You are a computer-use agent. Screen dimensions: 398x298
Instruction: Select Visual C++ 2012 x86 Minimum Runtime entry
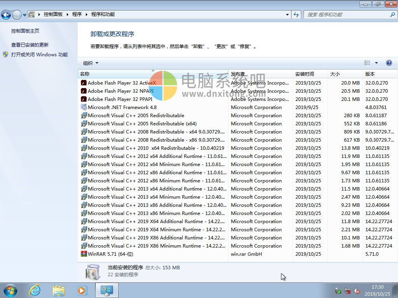click(238, 181)
